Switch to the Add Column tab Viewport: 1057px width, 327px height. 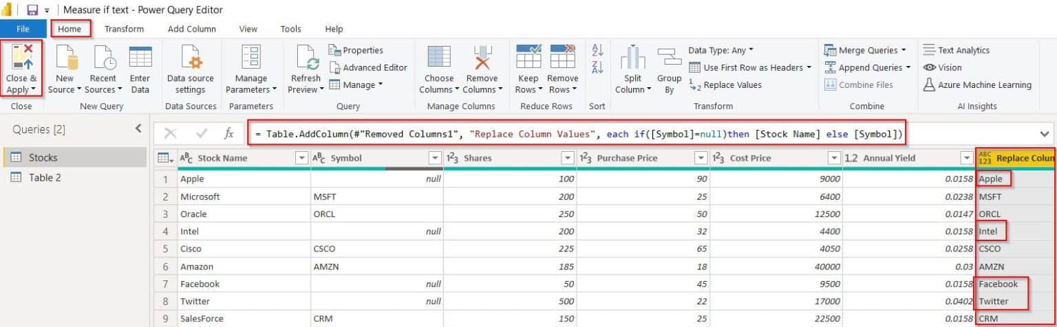click(192, 29)
